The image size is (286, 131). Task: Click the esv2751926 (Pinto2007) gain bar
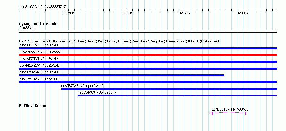[x=148, y=82]
